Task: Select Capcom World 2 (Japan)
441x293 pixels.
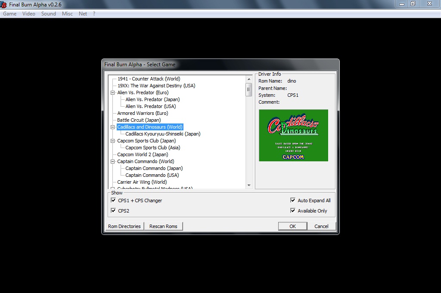Action: coord(143,154)
